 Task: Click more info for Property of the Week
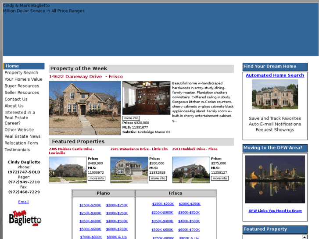[x=131, y=118]
